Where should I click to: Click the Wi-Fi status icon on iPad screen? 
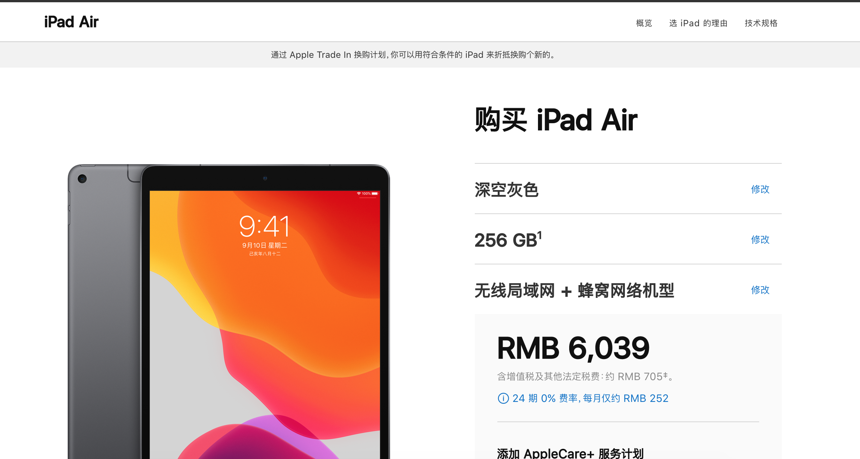pos(359,194)
